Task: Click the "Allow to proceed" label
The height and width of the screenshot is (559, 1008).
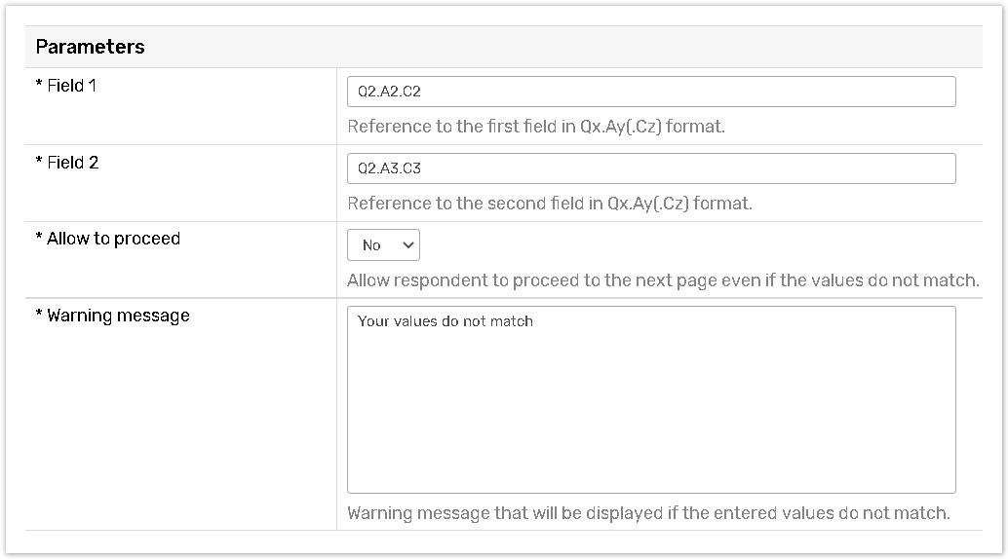Action: (x=113, y=239)
